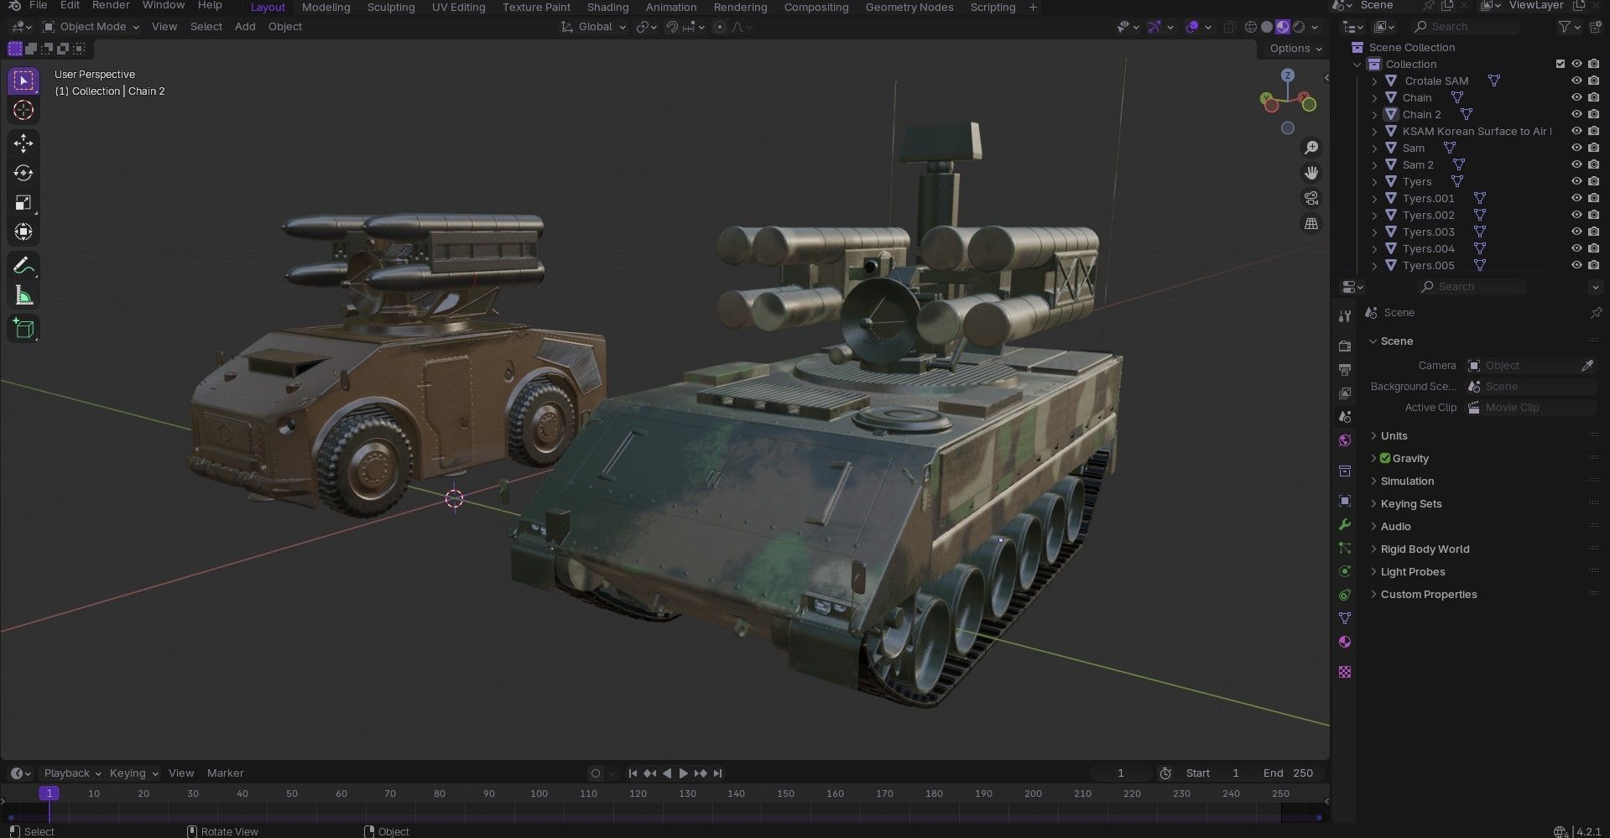The height and width of the screenshot is (838, 1610).
Task: Hide the Chain object eye icon
Action: coord(1576,97)
